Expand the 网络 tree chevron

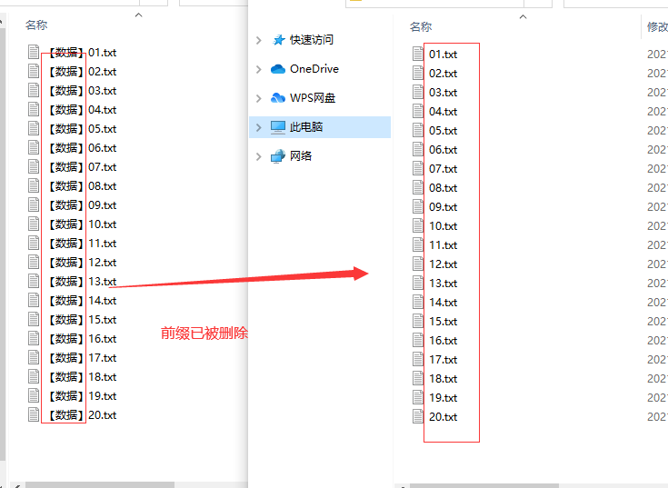tap(259, 156)
